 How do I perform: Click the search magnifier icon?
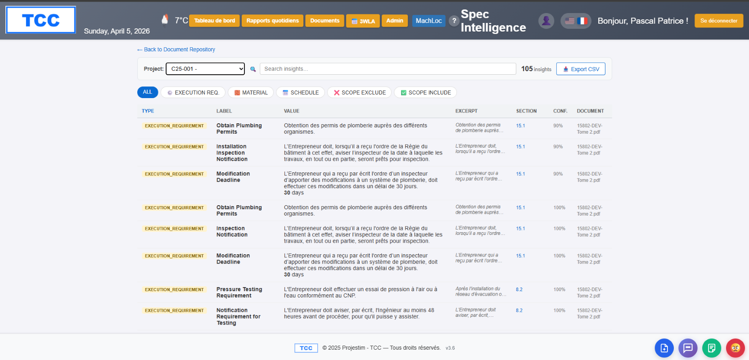253,69
